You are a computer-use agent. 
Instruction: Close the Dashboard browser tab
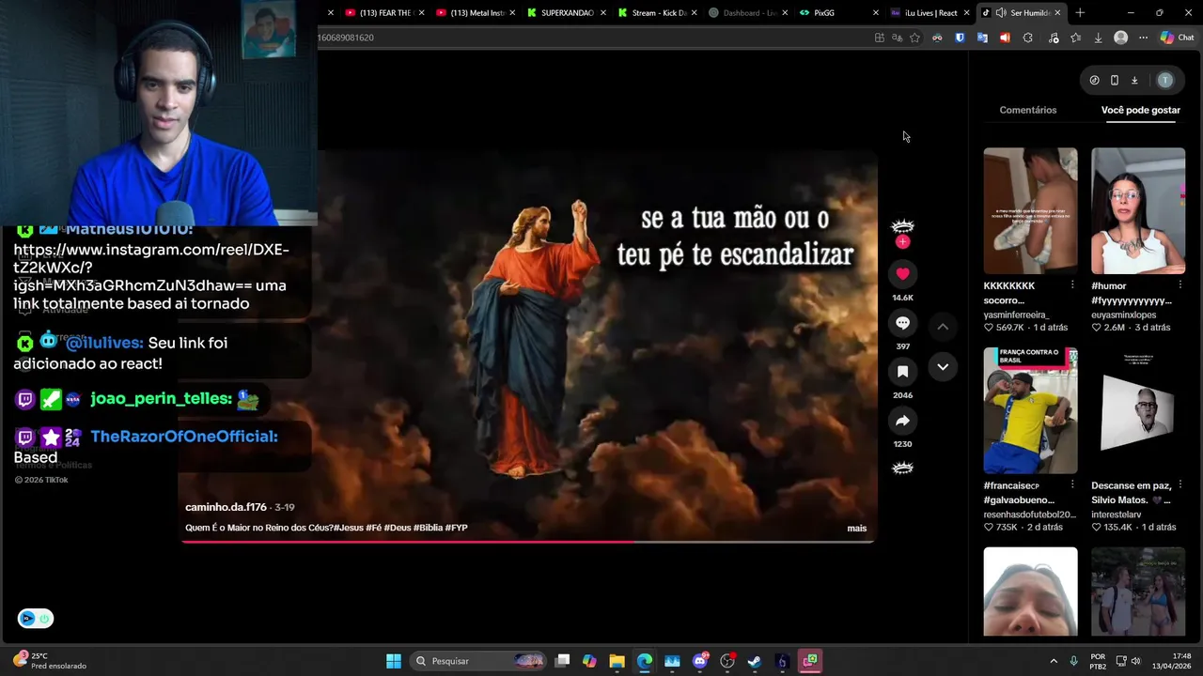[786, 13]
